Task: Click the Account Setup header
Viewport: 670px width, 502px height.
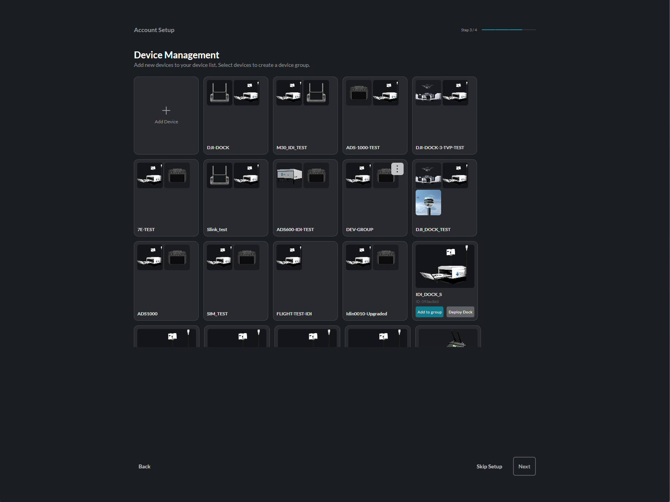Action: click(x=154, y=30)
